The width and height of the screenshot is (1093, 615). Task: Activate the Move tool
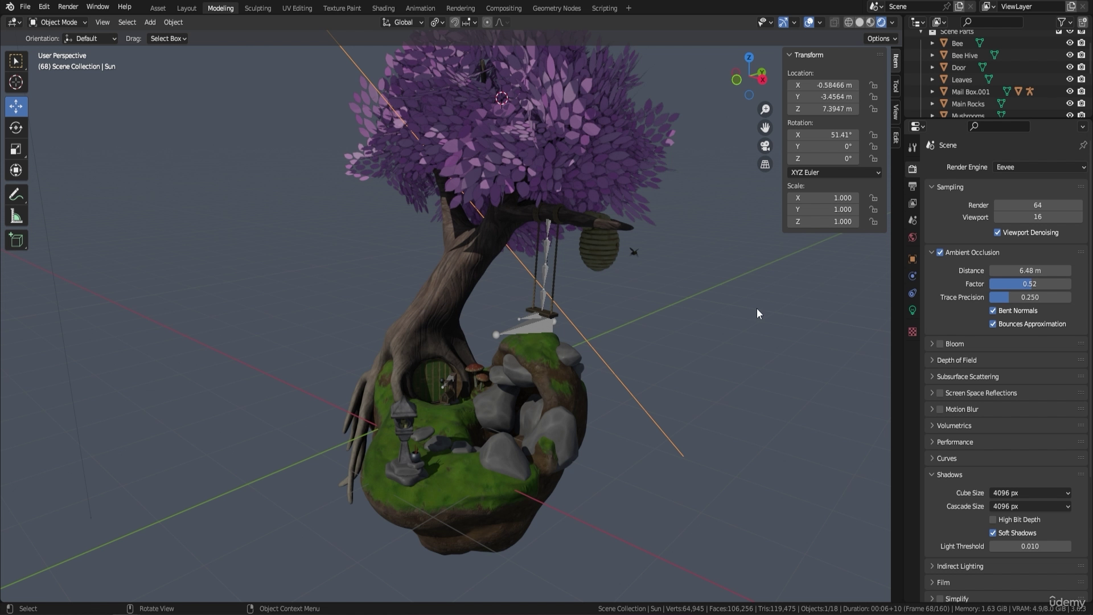click(x=16, y=106)
